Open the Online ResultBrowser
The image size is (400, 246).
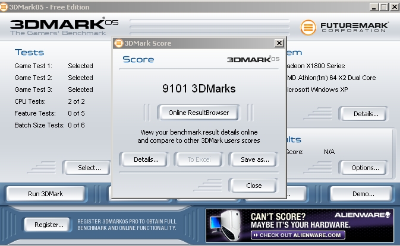click(x=199, y=113)
